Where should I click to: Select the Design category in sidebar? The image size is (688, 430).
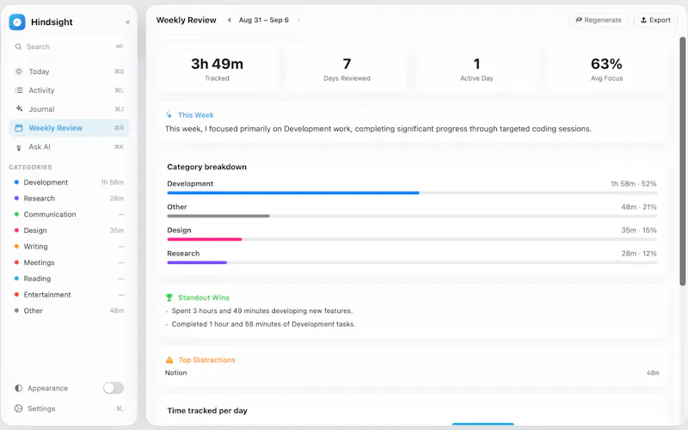[x=69, y=230]
